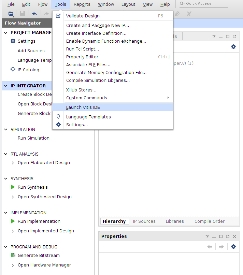Open the Reports menu
Image resolution: width=243 pixels, height=275 pixels.
coord(82,4)
